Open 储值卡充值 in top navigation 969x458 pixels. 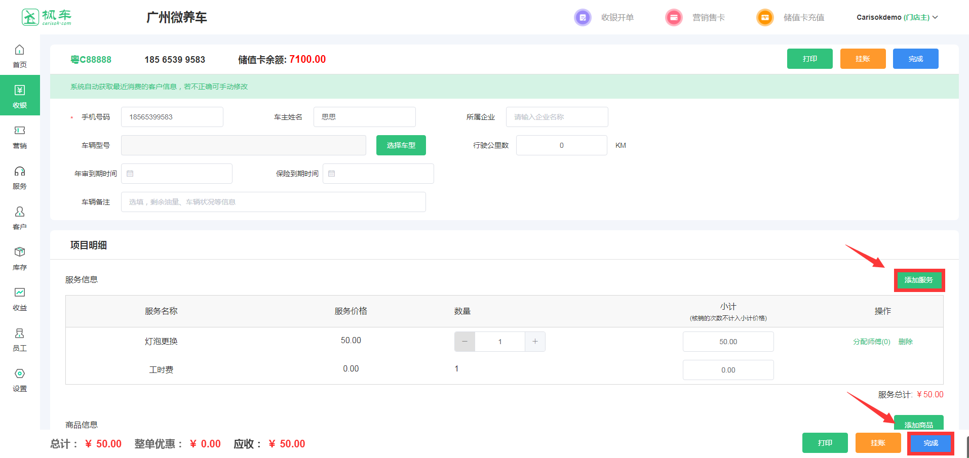[x=804, y=17]
